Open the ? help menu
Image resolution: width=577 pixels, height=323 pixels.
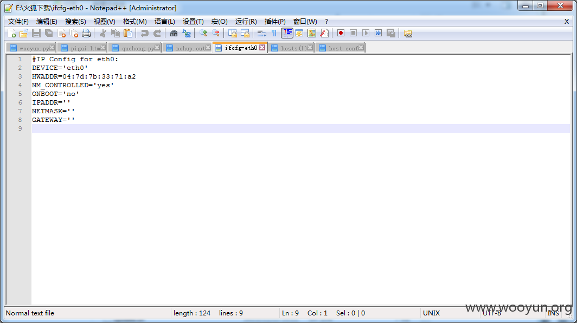click(x=326, y=22)
